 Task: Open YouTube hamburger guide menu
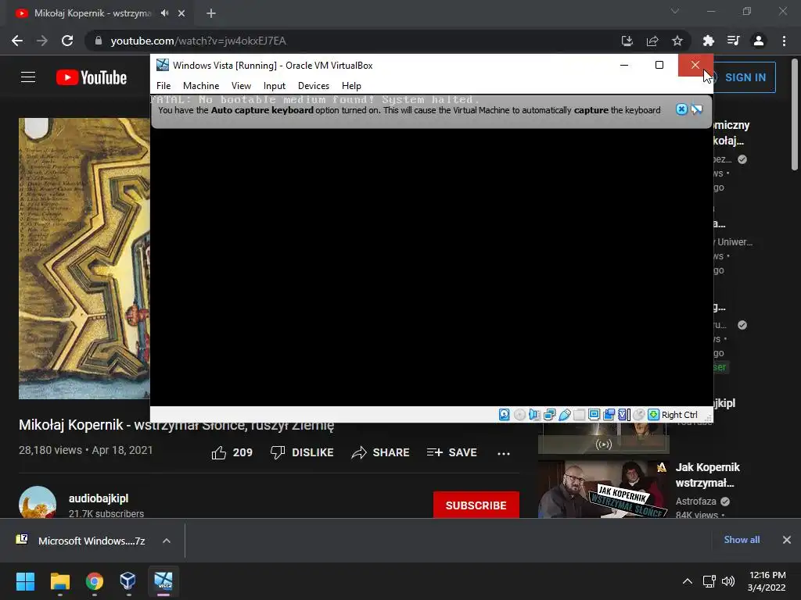(x=28, y=77)
